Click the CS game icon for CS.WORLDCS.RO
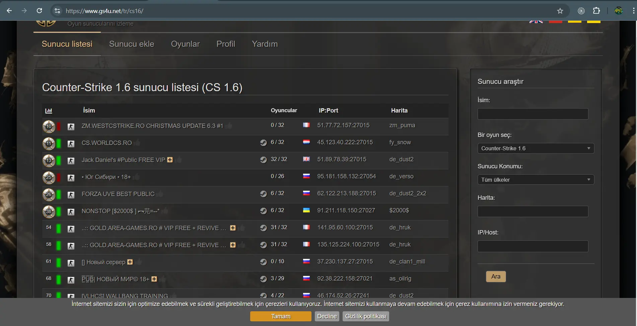This screenshot has width=637, height=326. click(71, 144)
